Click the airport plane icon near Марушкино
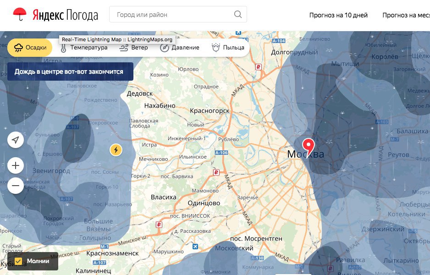430x275 pixels. 195,247
